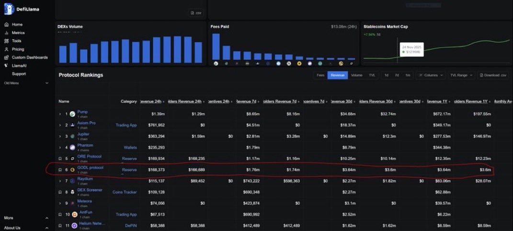Click the .csv file button above DEXs Volume
The height and width of the screenshot is (231, 513).
pyautogui.click(x=195, y=13)
